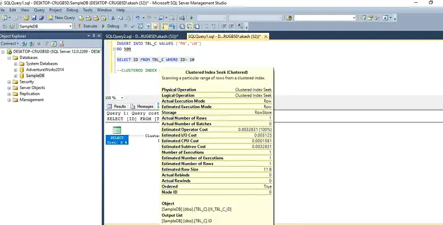Click the Execute button
Image resolution: width=443 pixels, height=225 pixels.
click(87, 26)
